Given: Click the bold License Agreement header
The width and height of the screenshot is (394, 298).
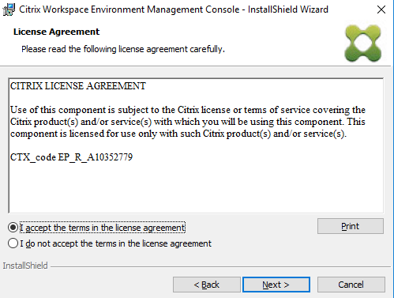Looking at the screenshot, I should point(56,32).
